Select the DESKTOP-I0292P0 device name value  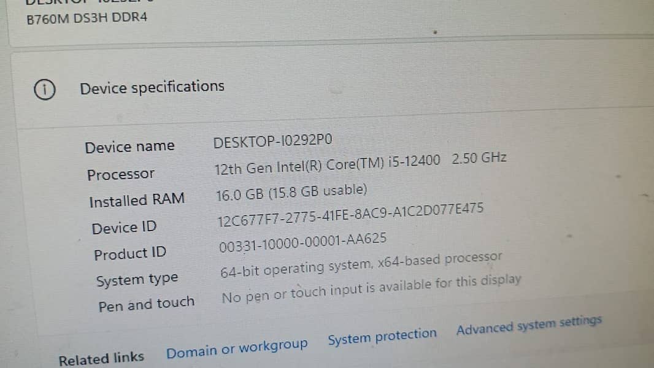tap(273, 141)
